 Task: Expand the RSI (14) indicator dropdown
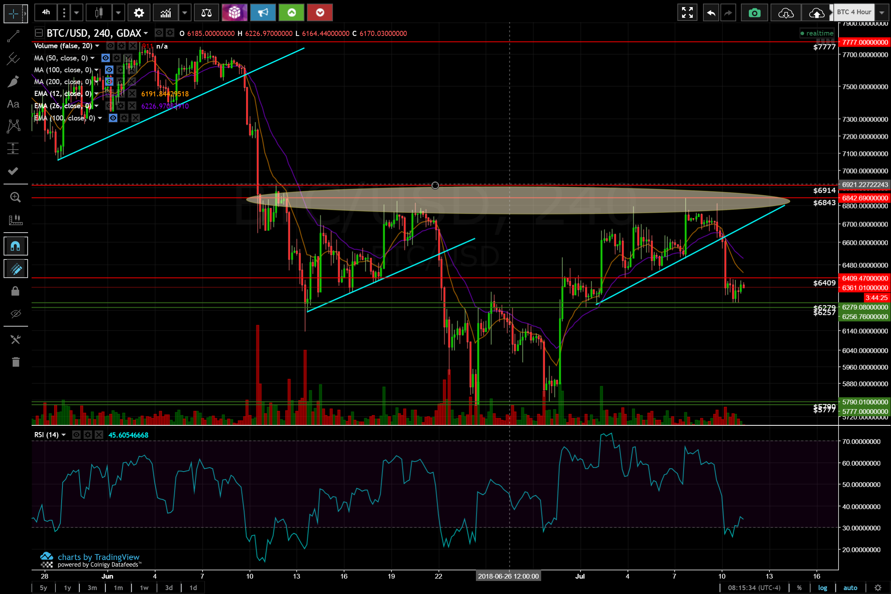(x=64, y=435)
